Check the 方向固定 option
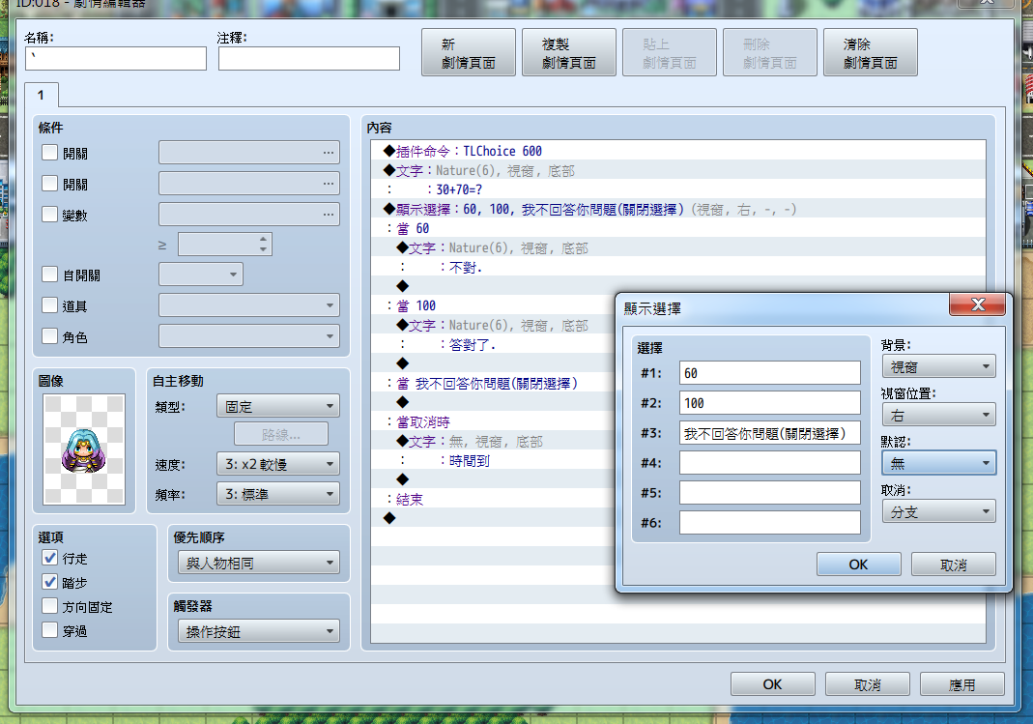 49,606
